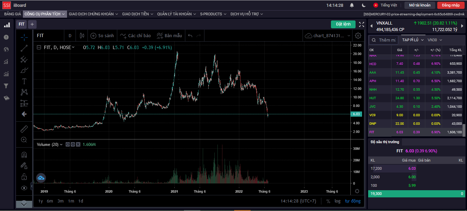Select the trend line drawing tool
This screenshot has width=467, height=211.
coord(24,48)
